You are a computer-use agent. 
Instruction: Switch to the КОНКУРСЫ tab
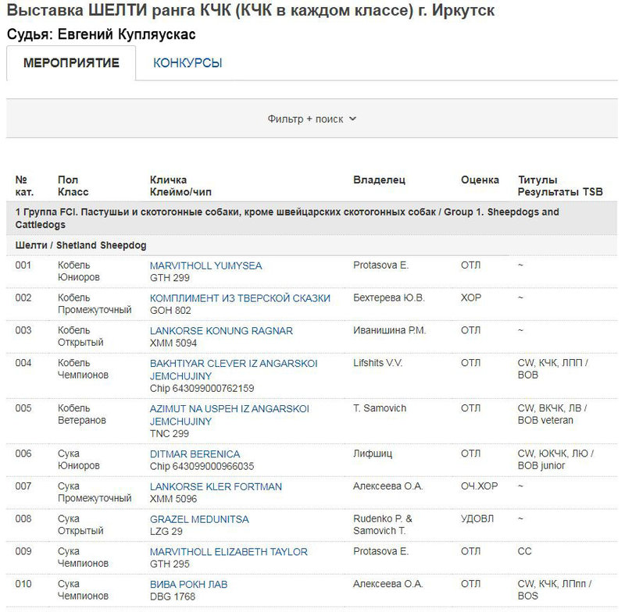(187, 63)
